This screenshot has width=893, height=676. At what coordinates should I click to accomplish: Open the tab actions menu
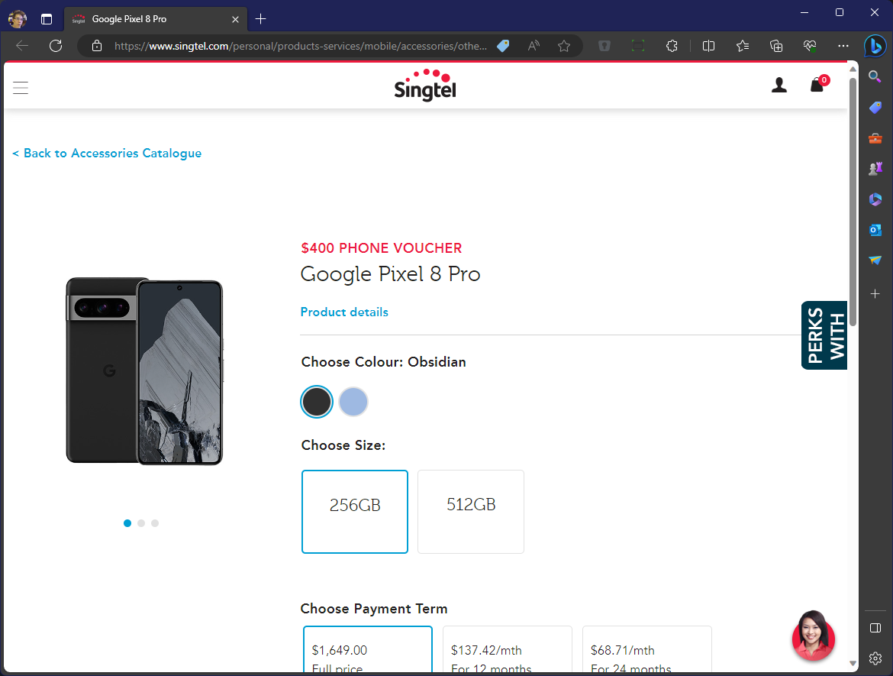[x=47, y=18]
